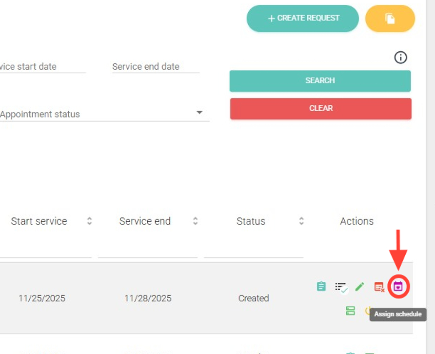Sort by Service end column
This screenshot has width=435, height=354.
click(195, 221)
